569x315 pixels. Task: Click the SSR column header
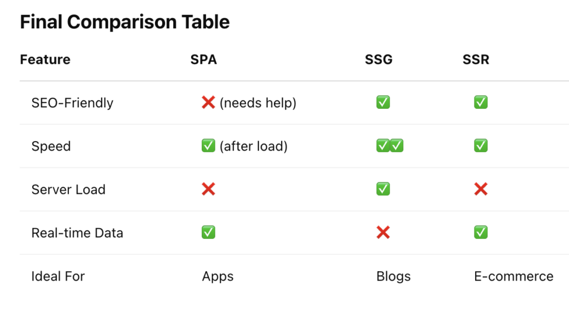(476, 59)
